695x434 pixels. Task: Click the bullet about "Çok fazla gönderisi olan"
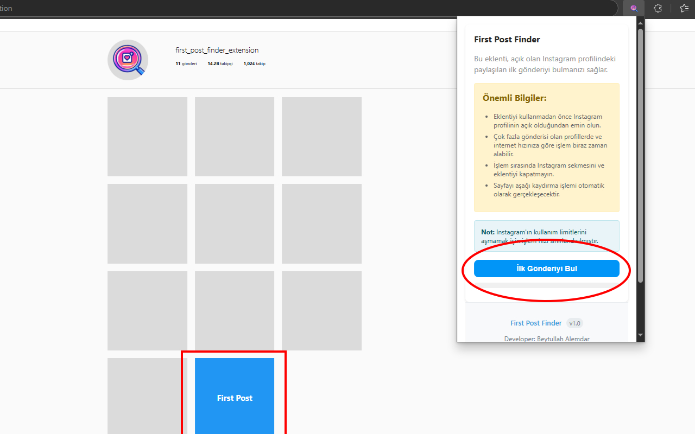[x=551, y=145]
